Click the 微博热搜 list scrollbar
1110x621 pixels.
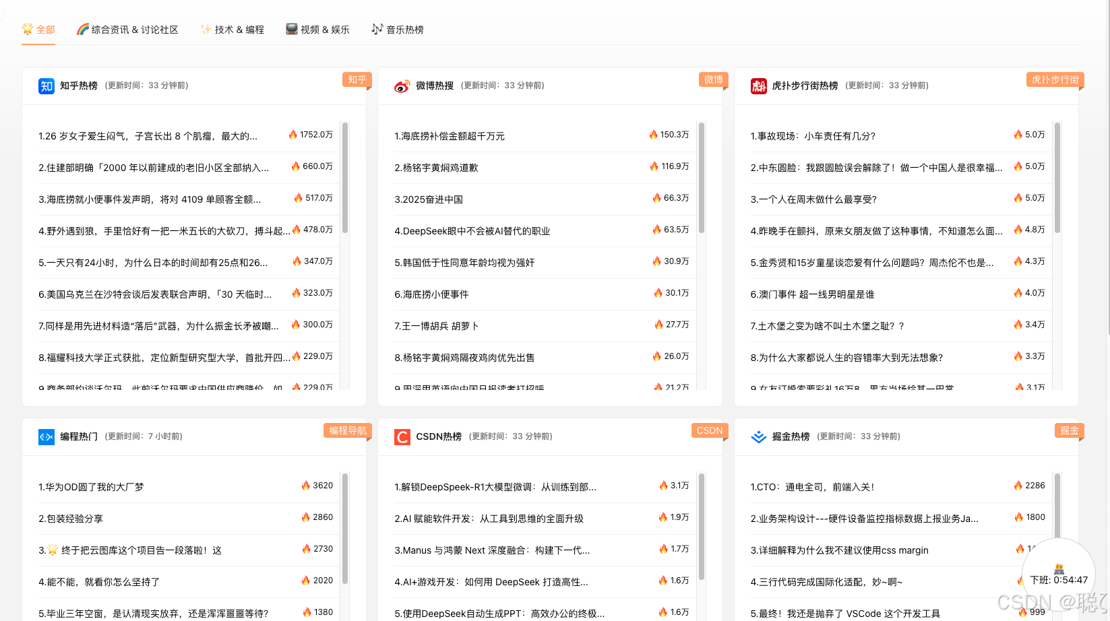tap(702, 178)
